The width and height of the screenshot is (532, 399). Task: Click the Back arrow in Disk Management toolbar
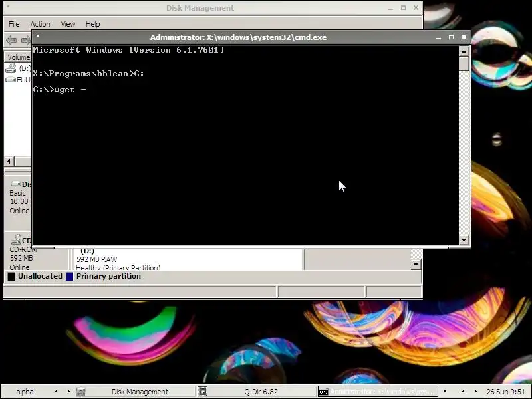pyautogui.click(x=11, y=41)
